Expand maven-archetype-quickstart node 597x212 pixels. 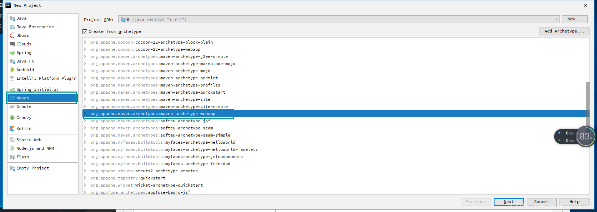click(x=85, y=92)
